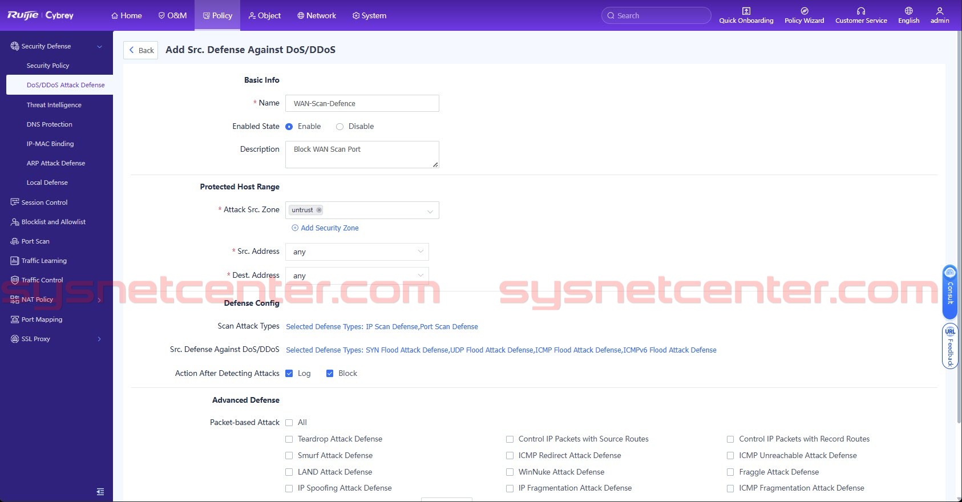Go to the Home menu
Viewport: 962px width, 502px height.
tap(127, 15)
